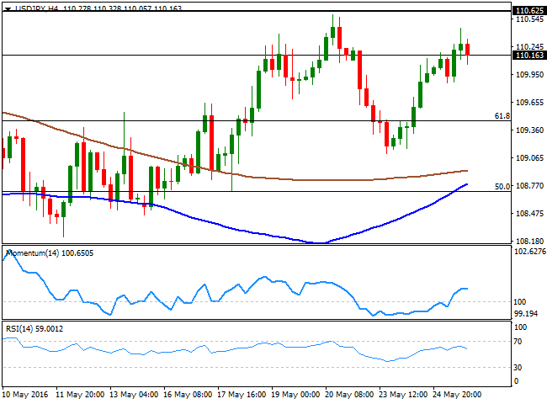547x404 pixels.
Task: Click the 109.950 price axis value
Action: [529, 74]
